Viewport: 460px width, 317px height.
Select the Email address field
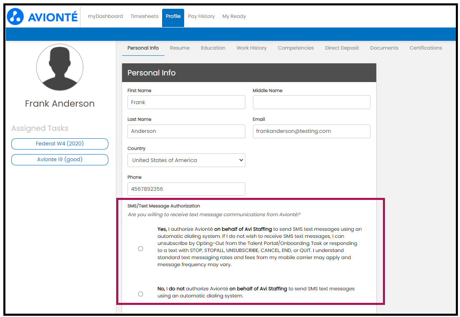pyautogui.click(x=311, y=131)
